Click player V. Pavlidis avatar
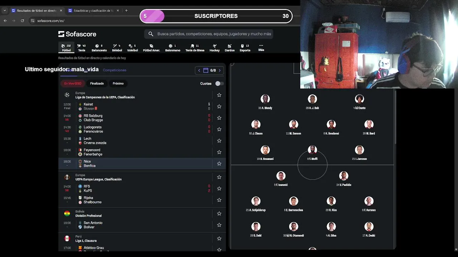 click(x=344, y=176)
